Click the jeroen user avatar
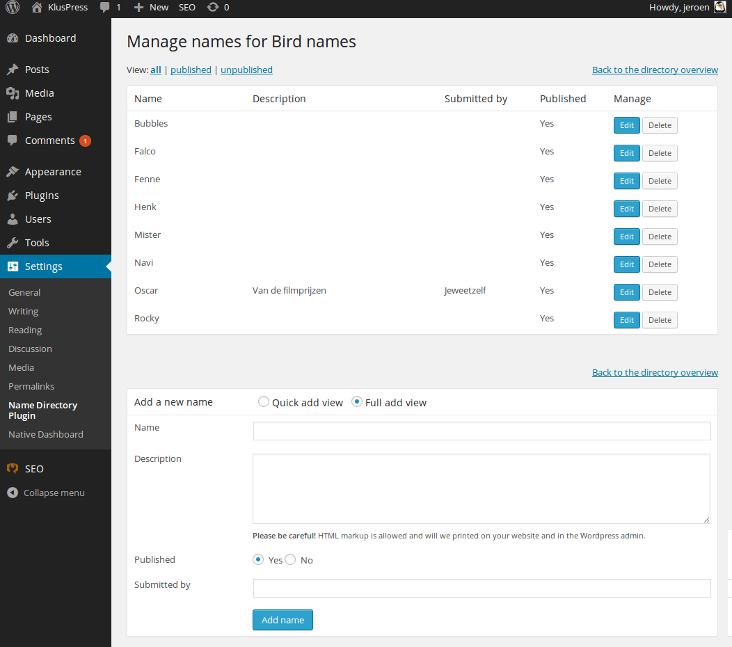The height and width of the screenshot is (647, 732). point(719,7)
